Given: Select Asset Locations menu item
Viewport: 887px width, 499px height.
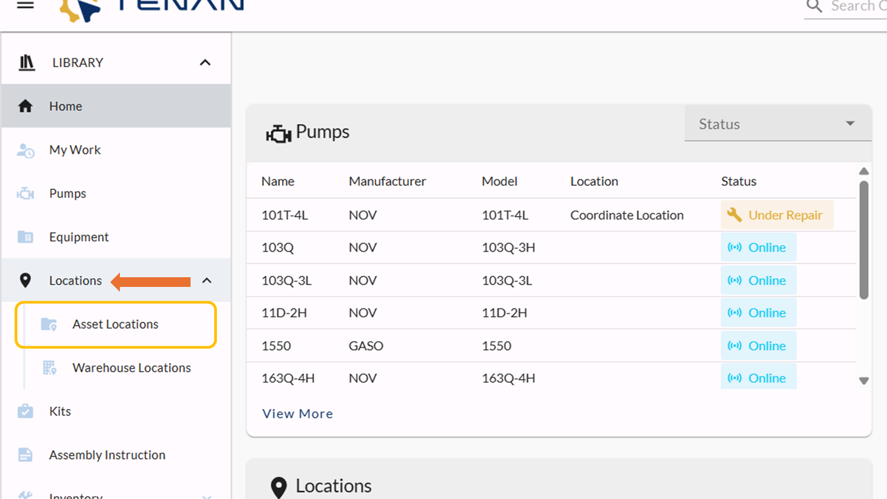Looking at the screenshot, I should pyautogui.click(x=115, y=324).
